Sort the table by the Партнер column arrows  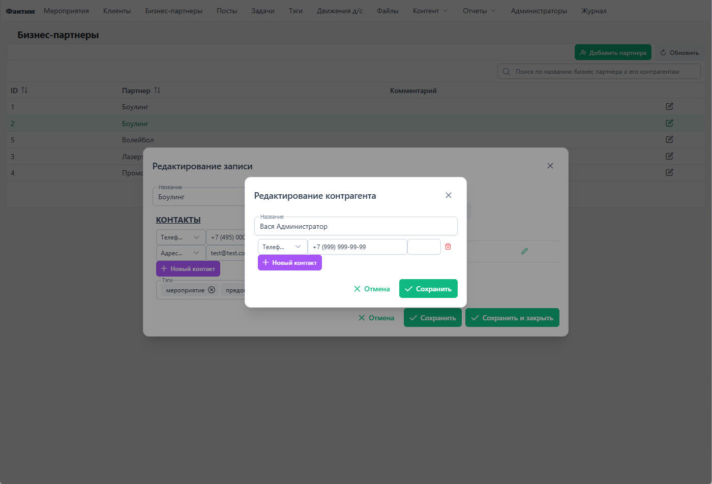point(157,90)
